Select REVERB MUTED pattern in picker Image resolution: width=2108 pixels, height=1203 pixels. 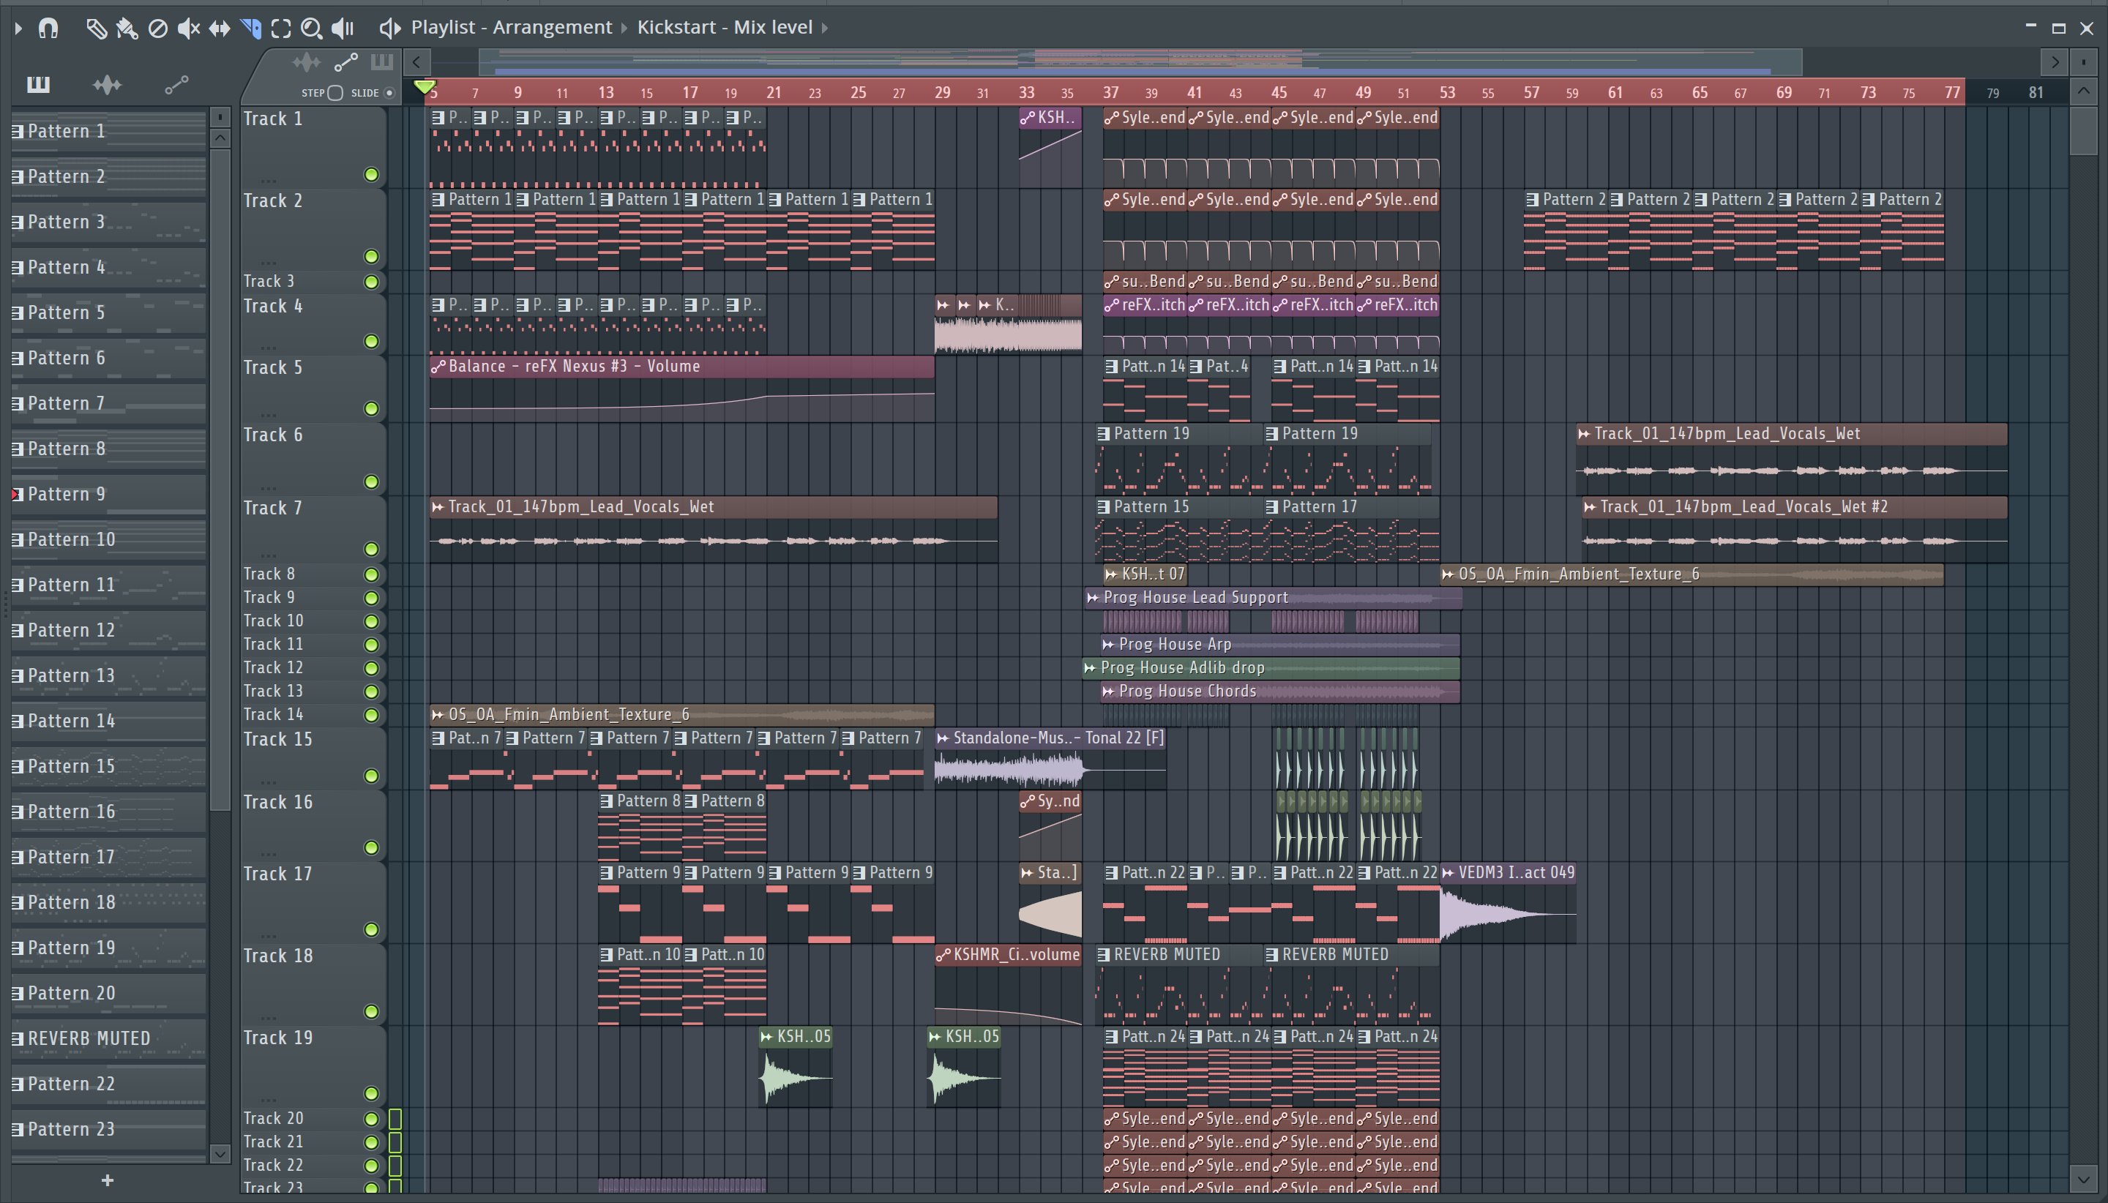(x=108, y=1038)
